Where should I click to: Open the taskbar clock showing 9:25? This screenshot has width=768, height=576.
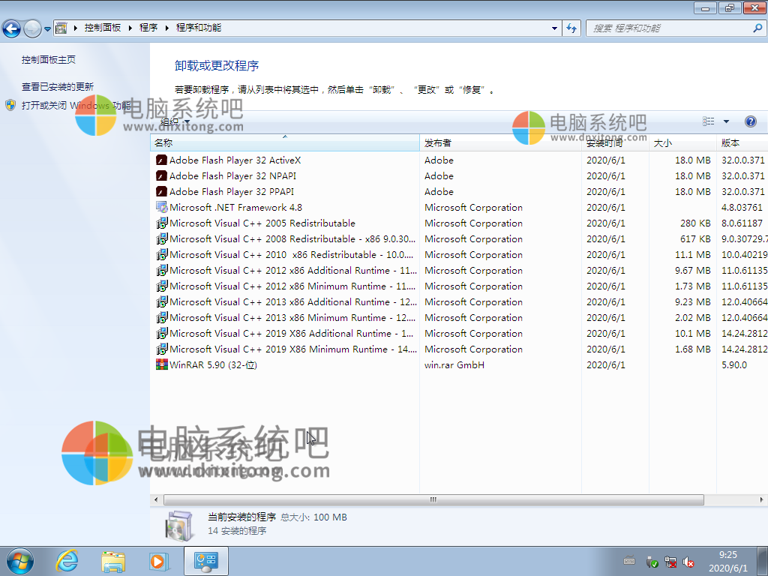tap(728, 561)
